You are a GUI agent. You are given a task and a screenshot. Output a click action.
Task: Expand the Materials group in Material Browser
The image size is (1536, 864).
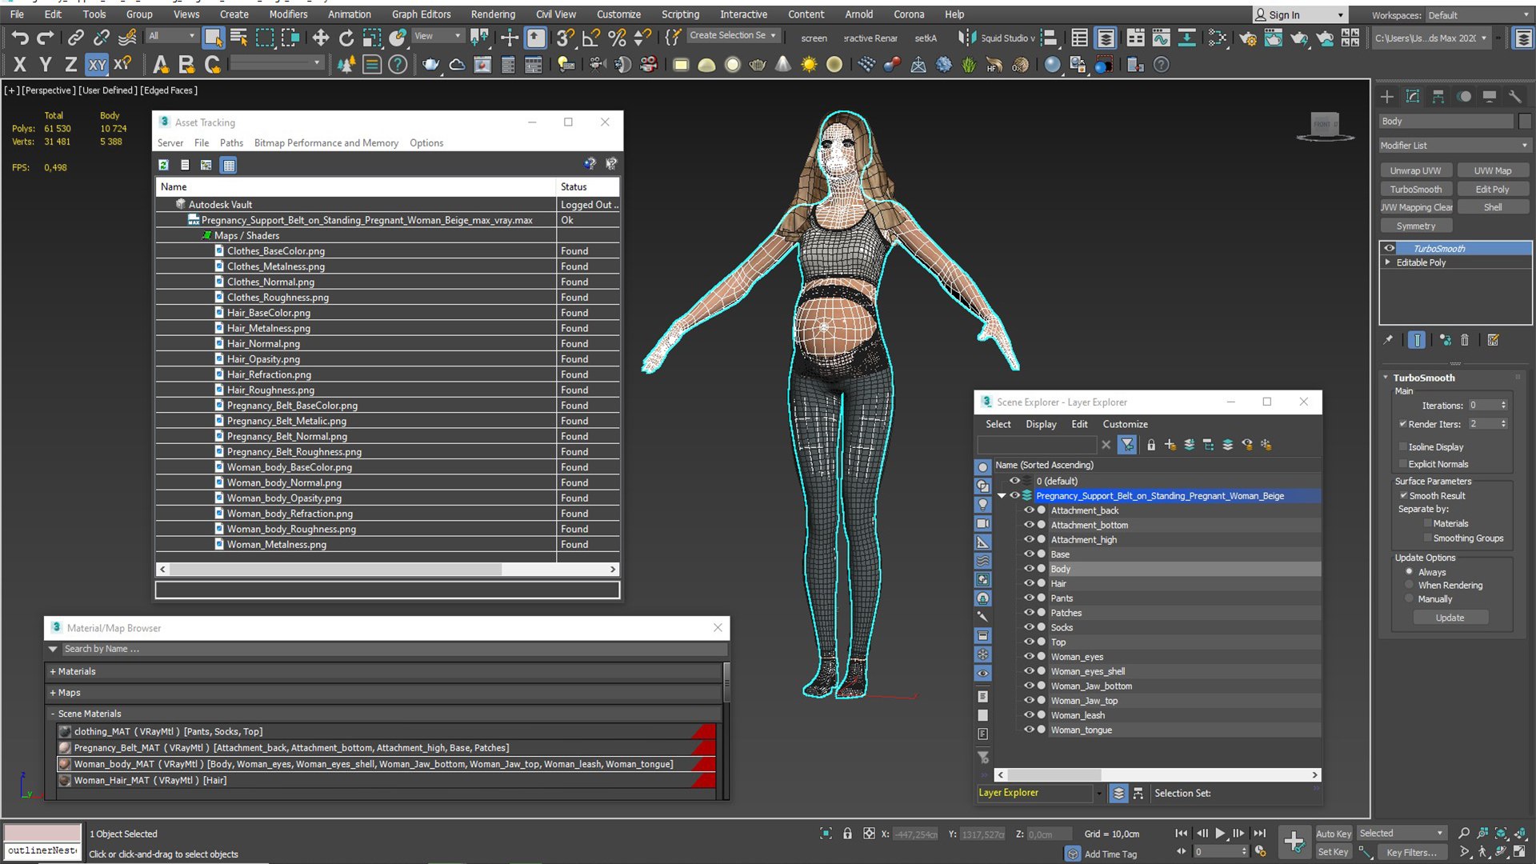[53, 671]
